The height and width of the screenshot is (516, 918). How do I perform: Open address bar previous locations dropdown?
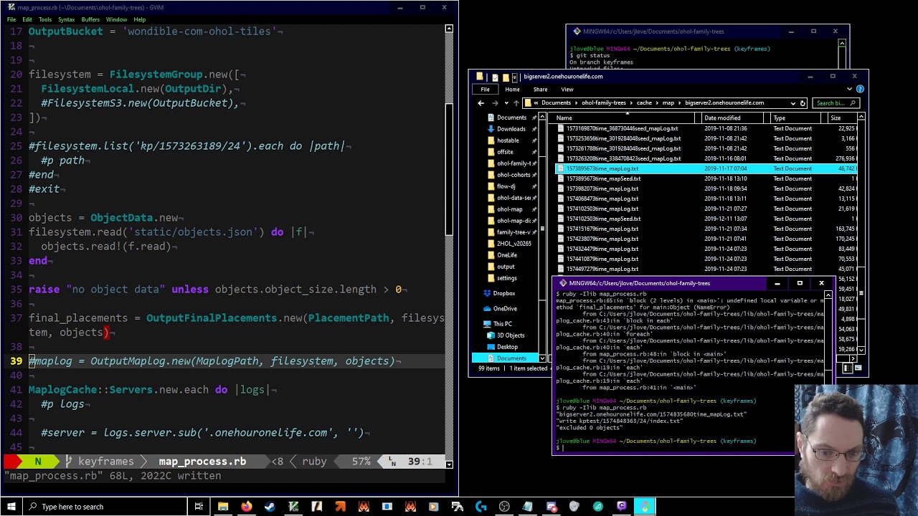(x=792, y=103)
